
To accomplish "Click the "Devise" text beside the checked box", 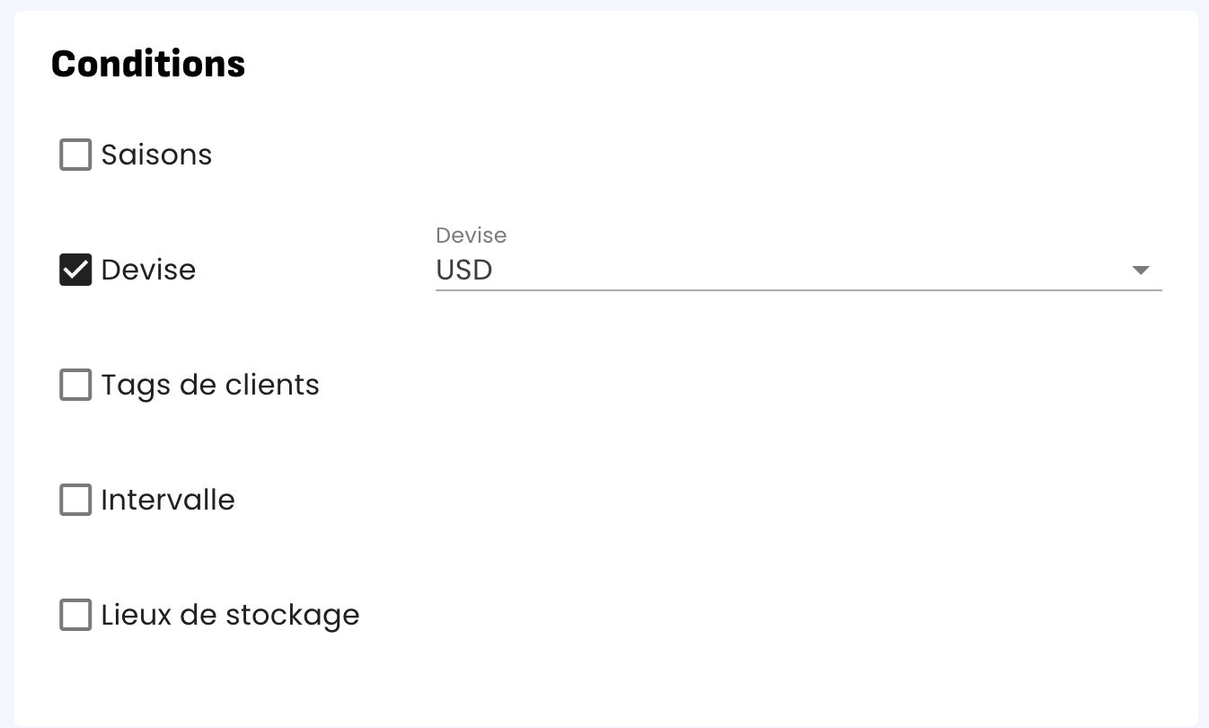I will click(148, 270).
